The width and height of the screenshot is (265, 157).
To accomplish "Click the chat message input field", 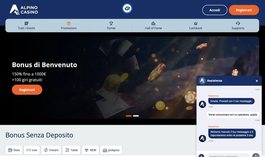I will click(x=228, y=155).
